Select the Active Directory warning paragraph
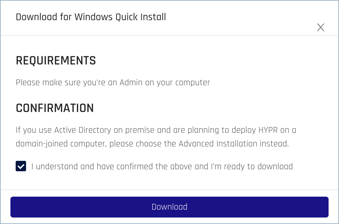Screen dimensions: 339x224 click(156, 137)
